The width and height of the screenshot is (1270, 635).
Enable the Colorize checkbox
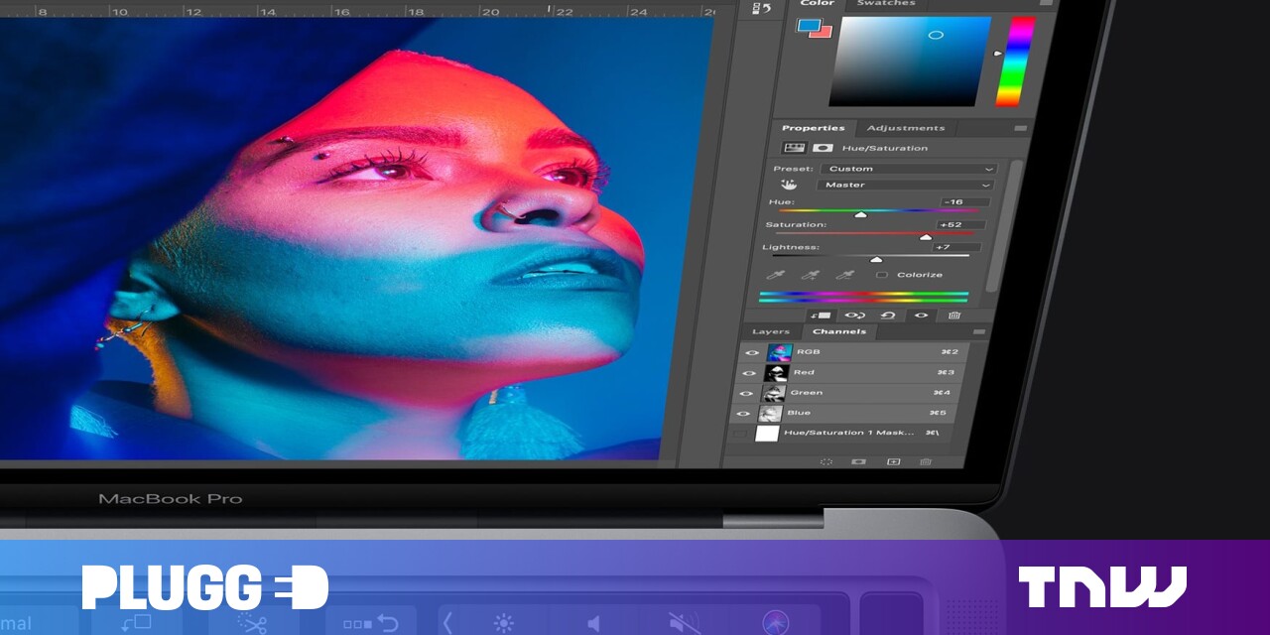click(881, 275)
